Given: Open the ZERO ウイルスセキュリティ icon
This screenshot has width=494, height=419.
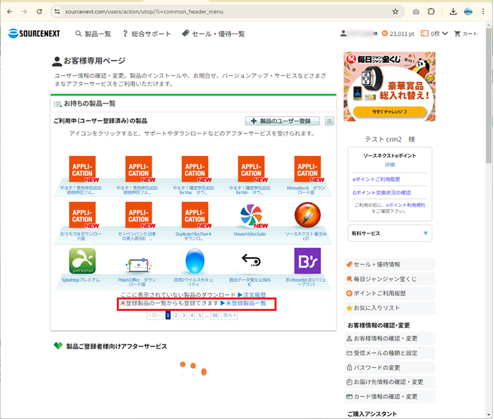Looking at the screenshot, I should [195, 261].
